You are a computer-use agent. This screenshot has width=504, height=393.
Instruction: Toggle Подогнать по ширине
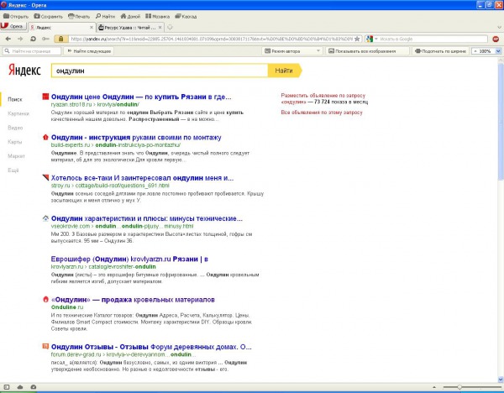440,51
